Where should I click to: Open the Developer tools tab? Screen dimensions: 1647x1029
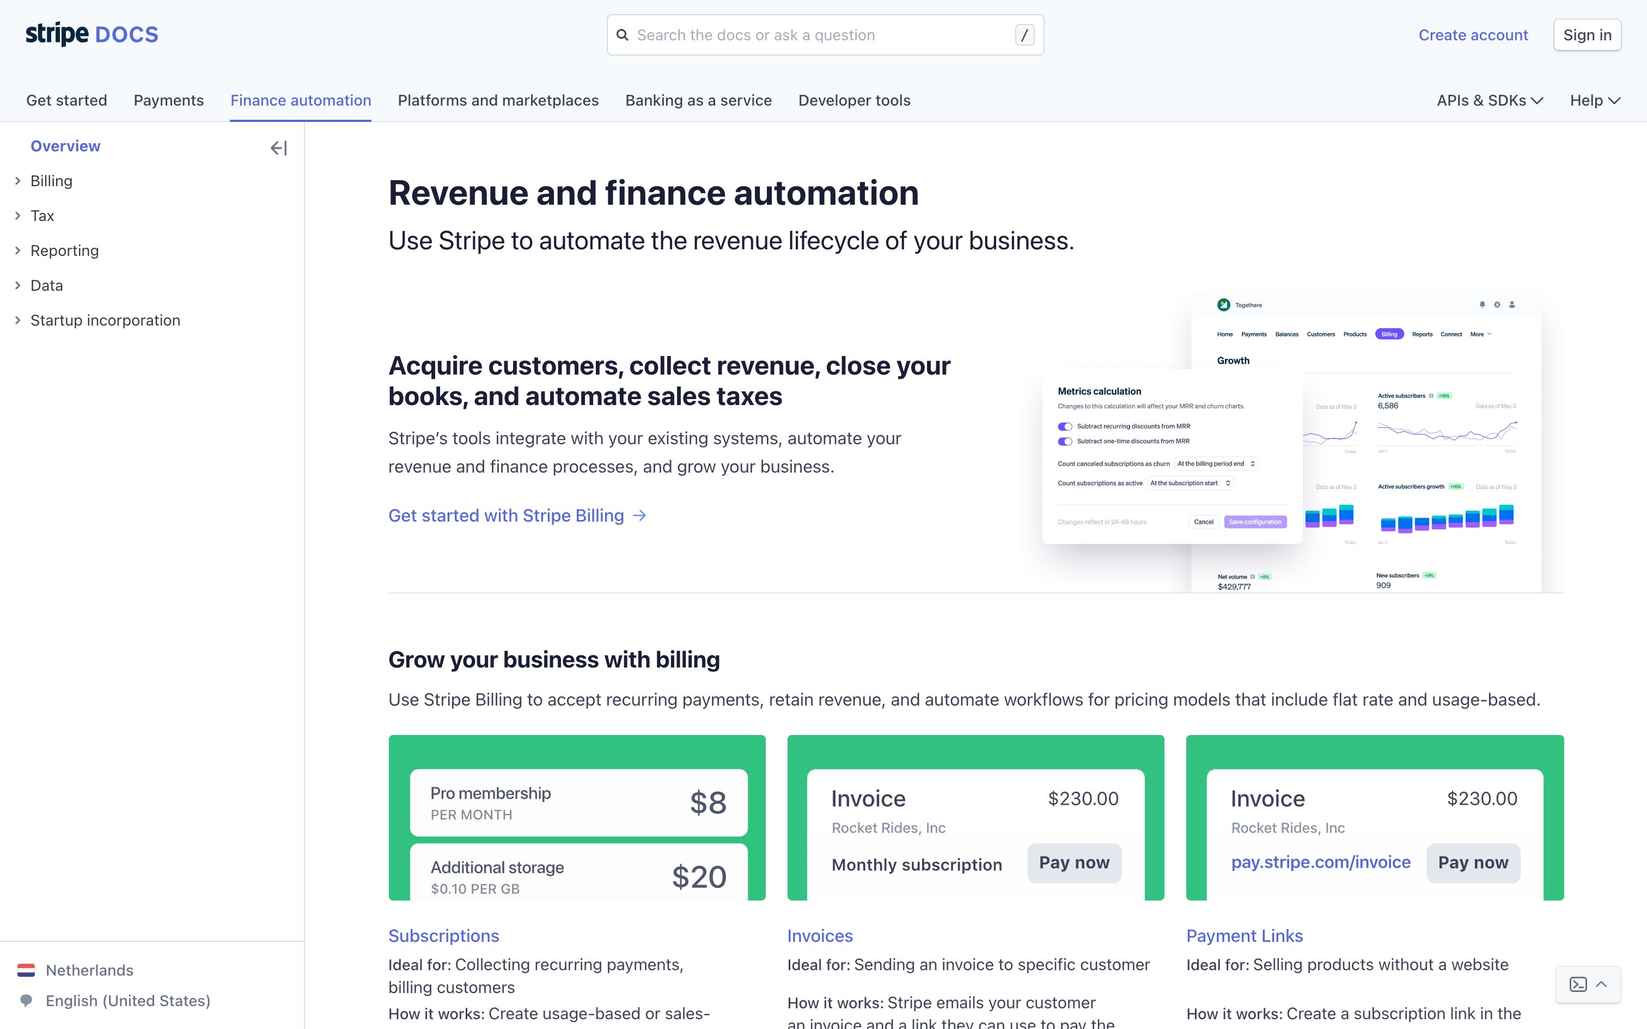tap(854, 100)
